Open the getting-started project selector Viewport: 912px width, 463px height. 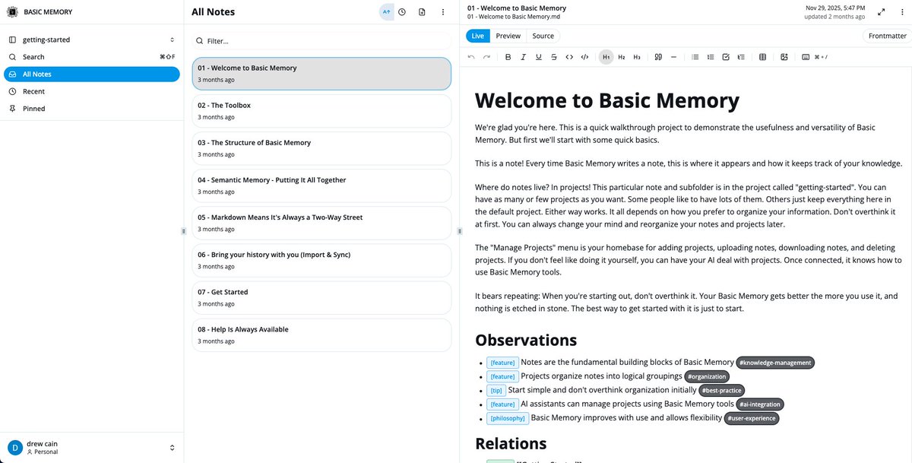click(91, 40)
